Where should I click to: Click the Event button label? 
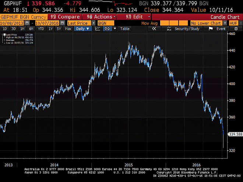pyautogui.click(x=221, y=29)
